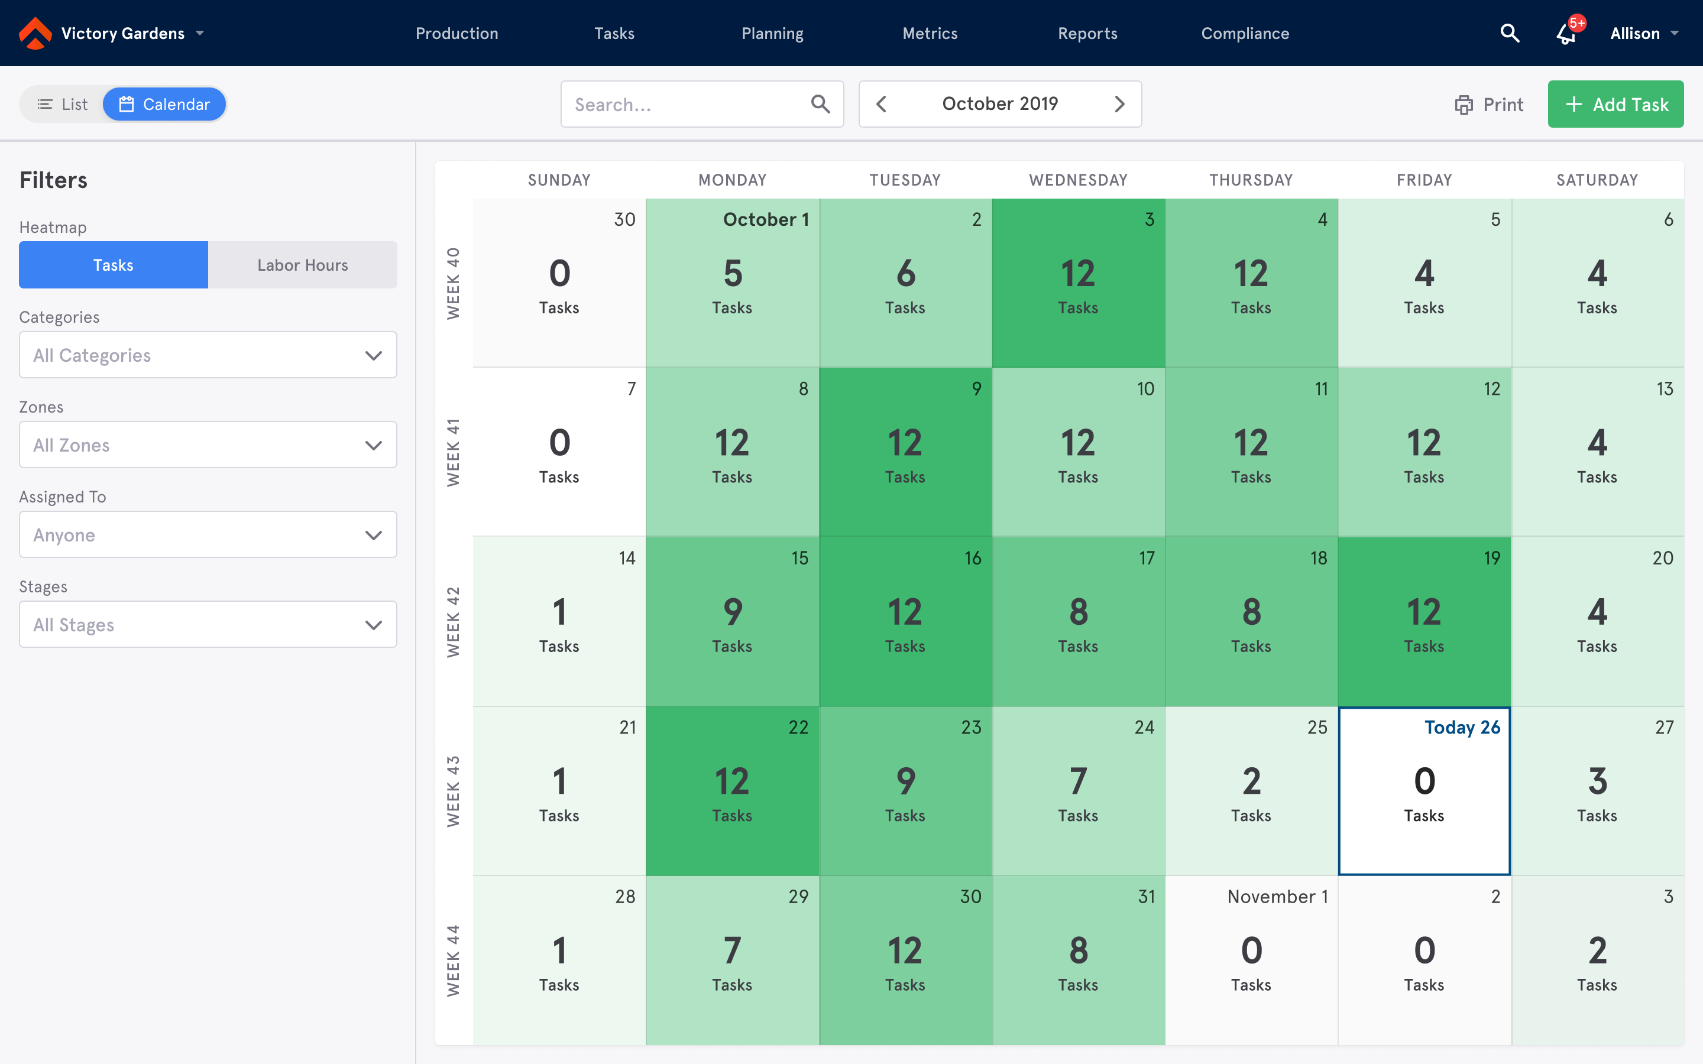
Task: Advance to next month with right arrow
Action: 1119,104
